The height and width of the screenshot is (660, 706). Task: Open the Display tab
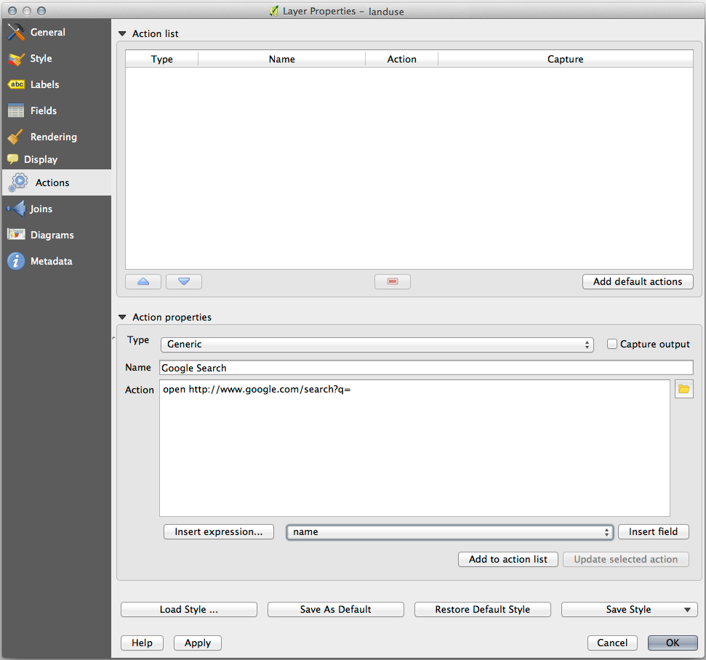tap(40, 159)
